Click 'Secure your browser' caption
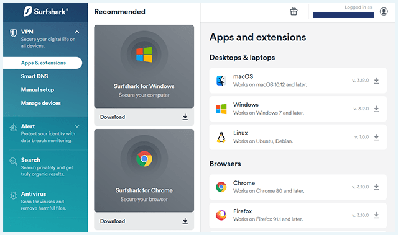 144,199
